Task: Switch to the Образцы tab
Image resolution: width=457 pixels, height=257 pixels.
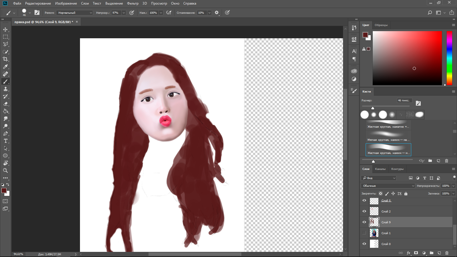Action: [x=381, y=25]
